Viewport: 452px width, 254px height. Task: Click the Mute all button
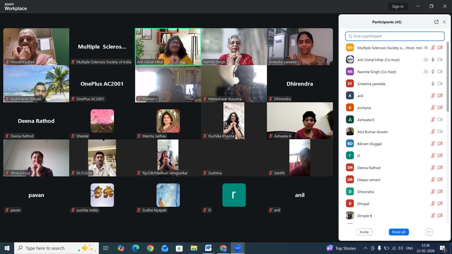click(x=399, y=232)
